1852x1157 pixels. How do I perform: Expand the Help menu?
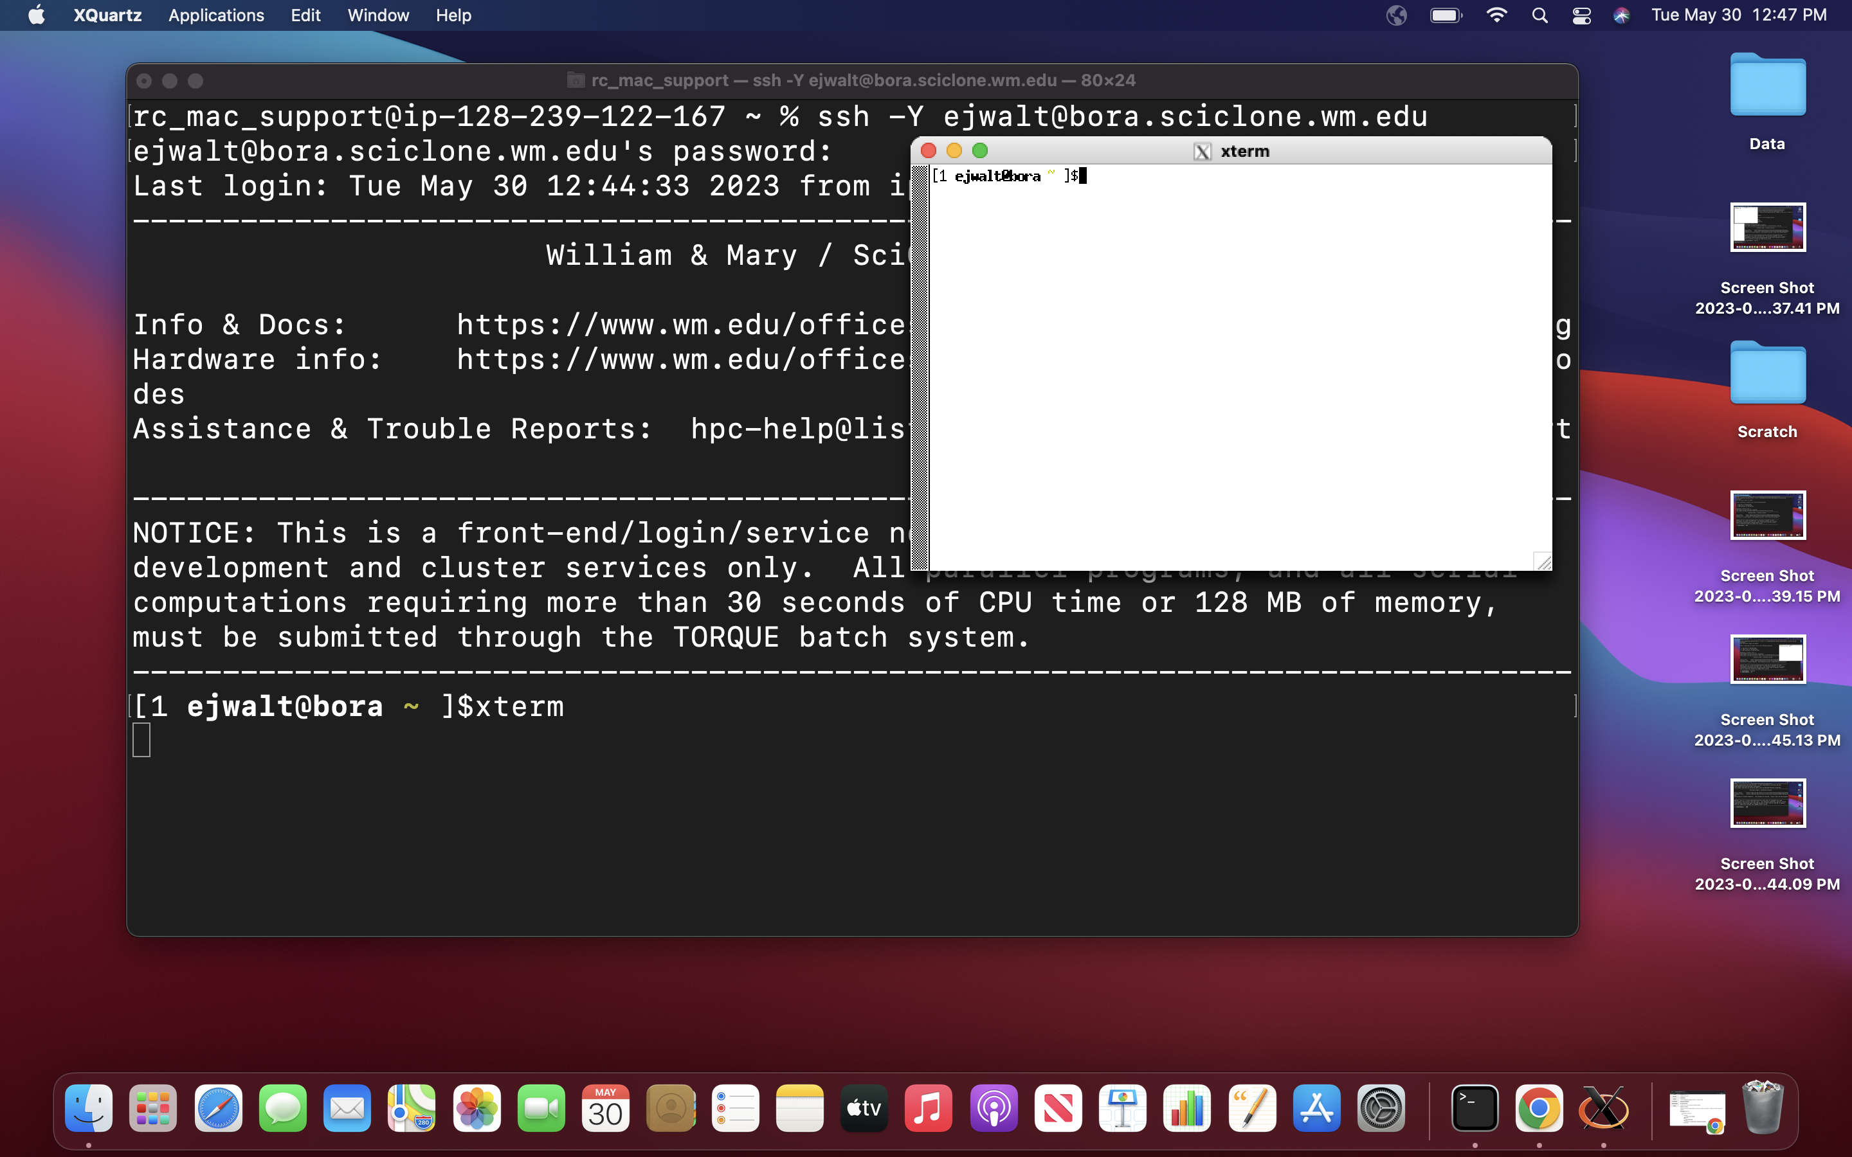pyautogui.click(x=453, y=15)
